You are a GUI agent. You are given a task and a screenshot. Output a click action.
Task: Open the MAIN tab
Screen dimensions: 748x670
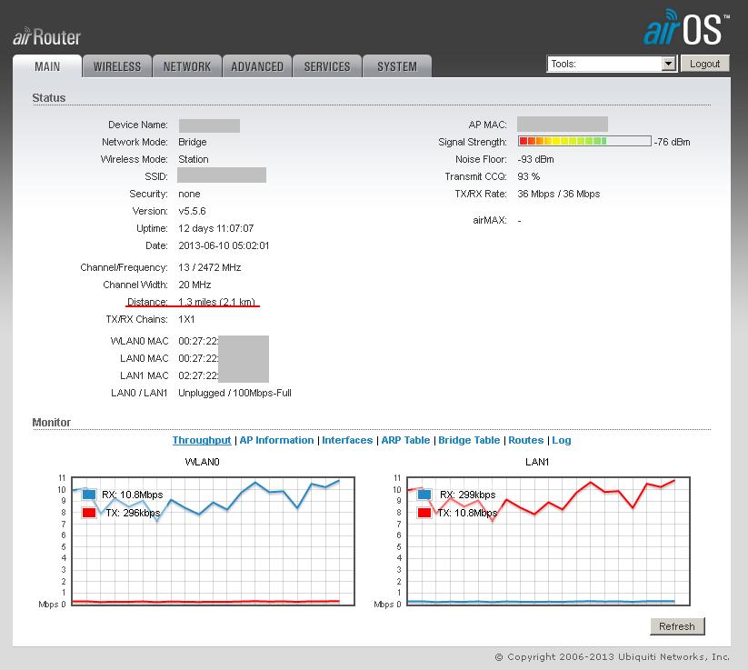tap(47, 66)
